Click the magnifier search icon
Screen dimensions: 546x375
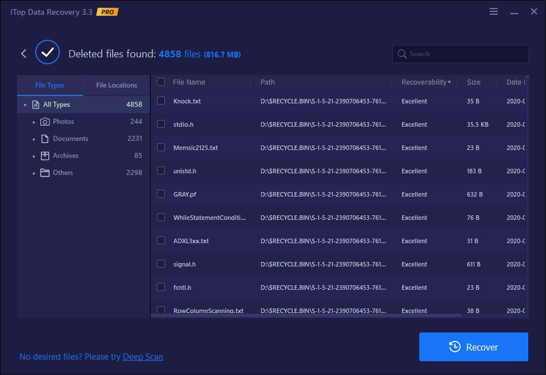402,54
